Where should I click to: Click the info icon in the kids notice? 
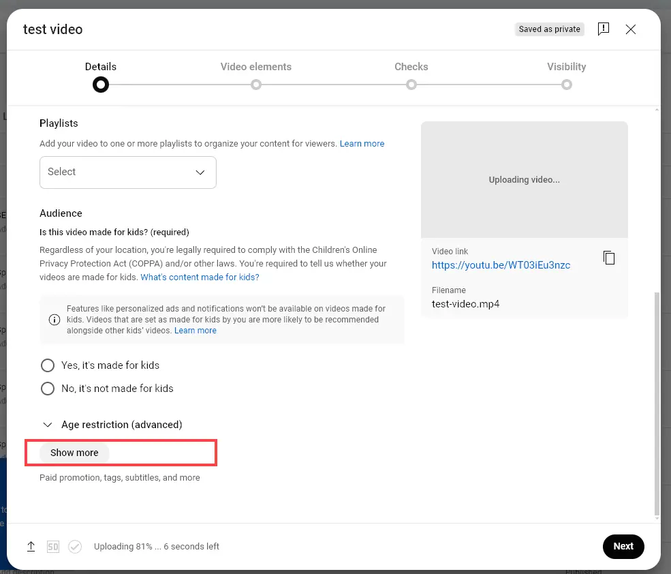[x=54, y=319]
